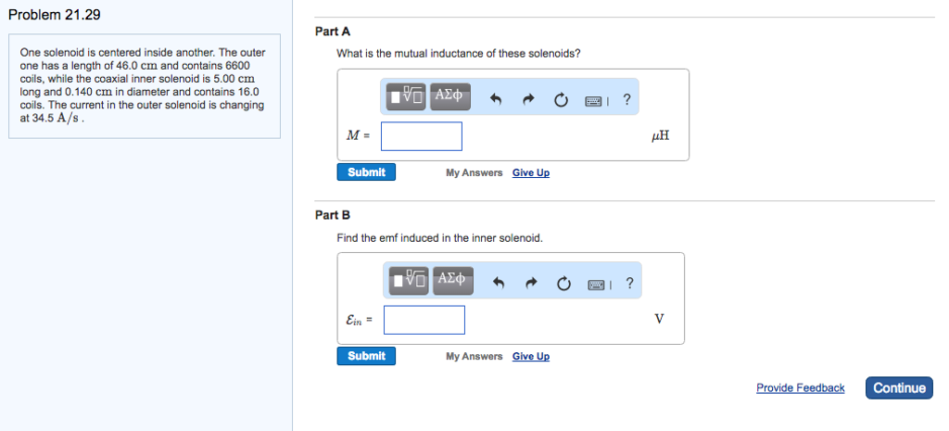Viewport: 949px width, 431px height.
Task: Open Greek symbols menu in Part B
Action: [x=452, y=280]
